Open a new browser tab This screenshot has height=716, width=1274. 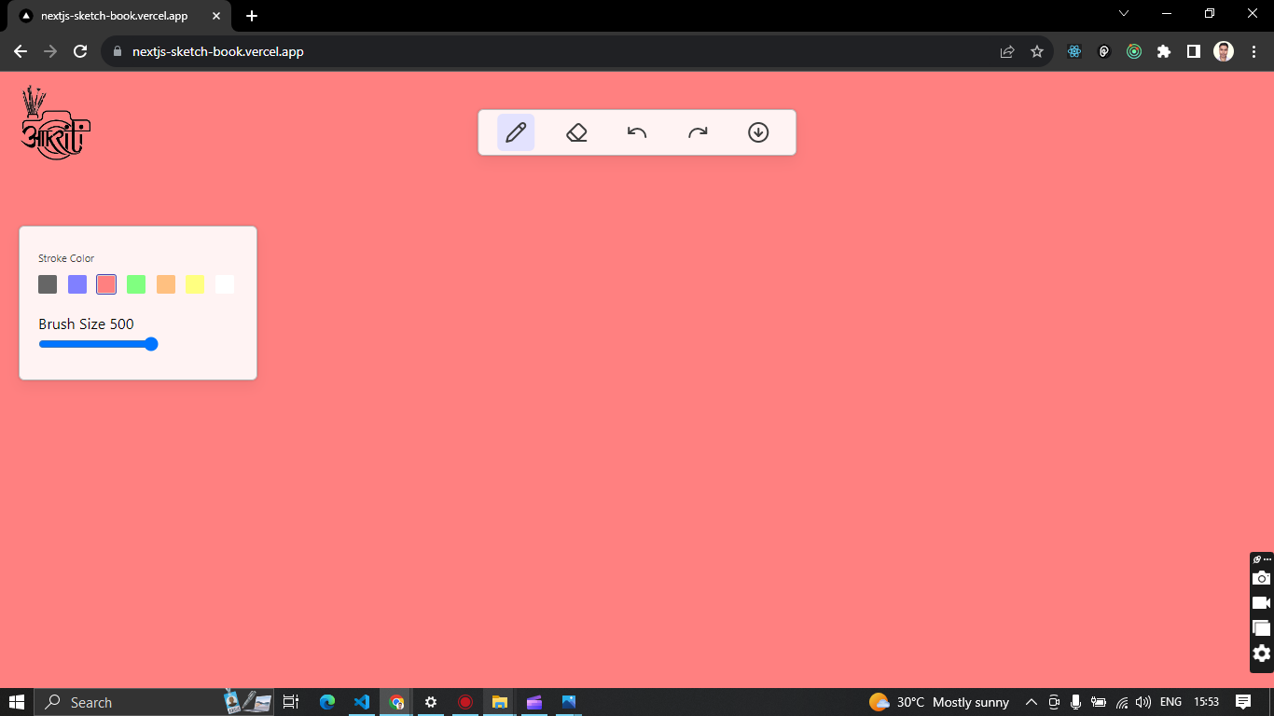pos(252,16)
